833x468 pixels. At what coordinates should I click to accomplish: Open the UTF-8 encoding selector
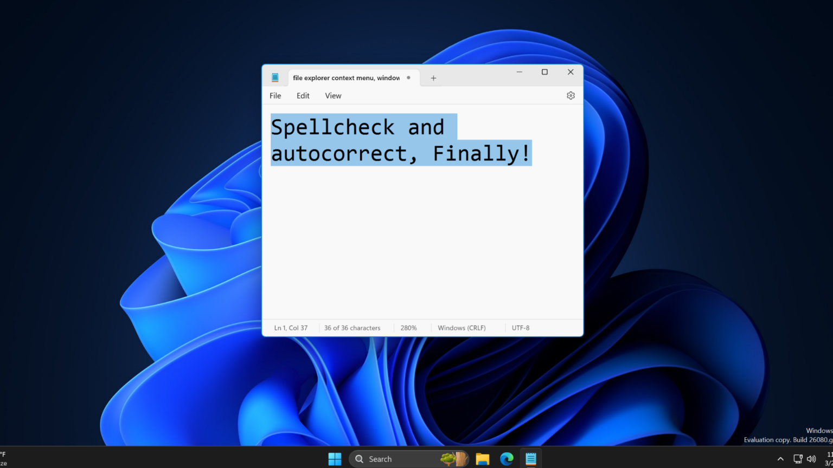click(520, 328)
